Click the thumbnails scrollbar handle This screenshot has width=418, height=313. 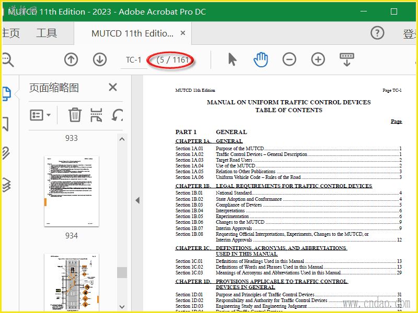click(x=122, y=272)
